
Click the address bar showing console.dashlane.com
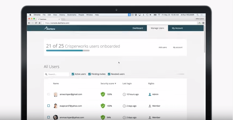click(120, 23)
